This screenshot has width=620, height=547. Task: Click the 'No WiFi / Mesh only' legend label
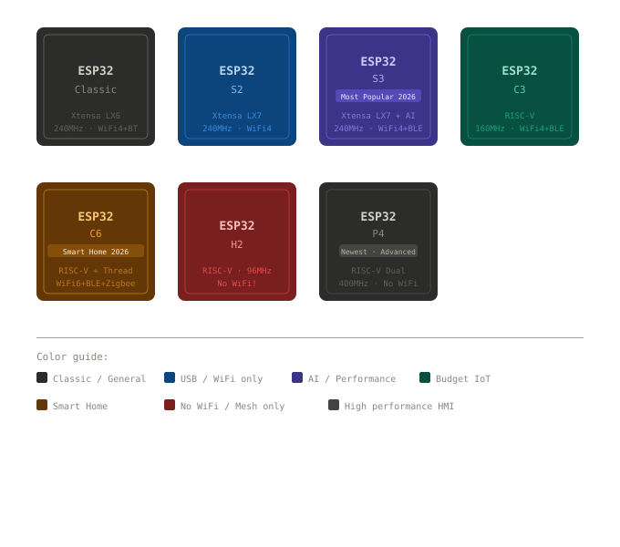[232, 406]
